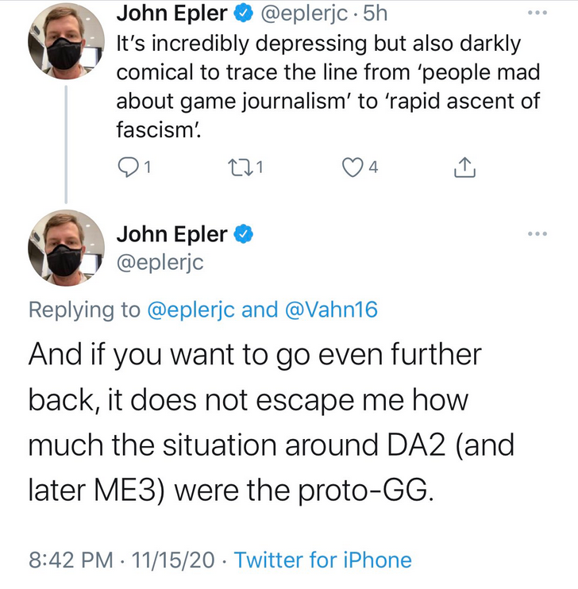Click the John Epler name in reply tweet
Viewport: 578px width, 589px height.
[172, 234]
